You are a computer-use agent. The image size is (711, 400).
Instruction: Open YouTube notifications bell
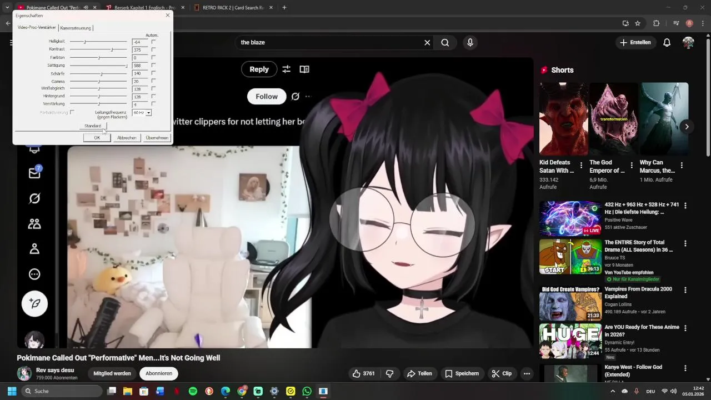click(x=667, y=42)
